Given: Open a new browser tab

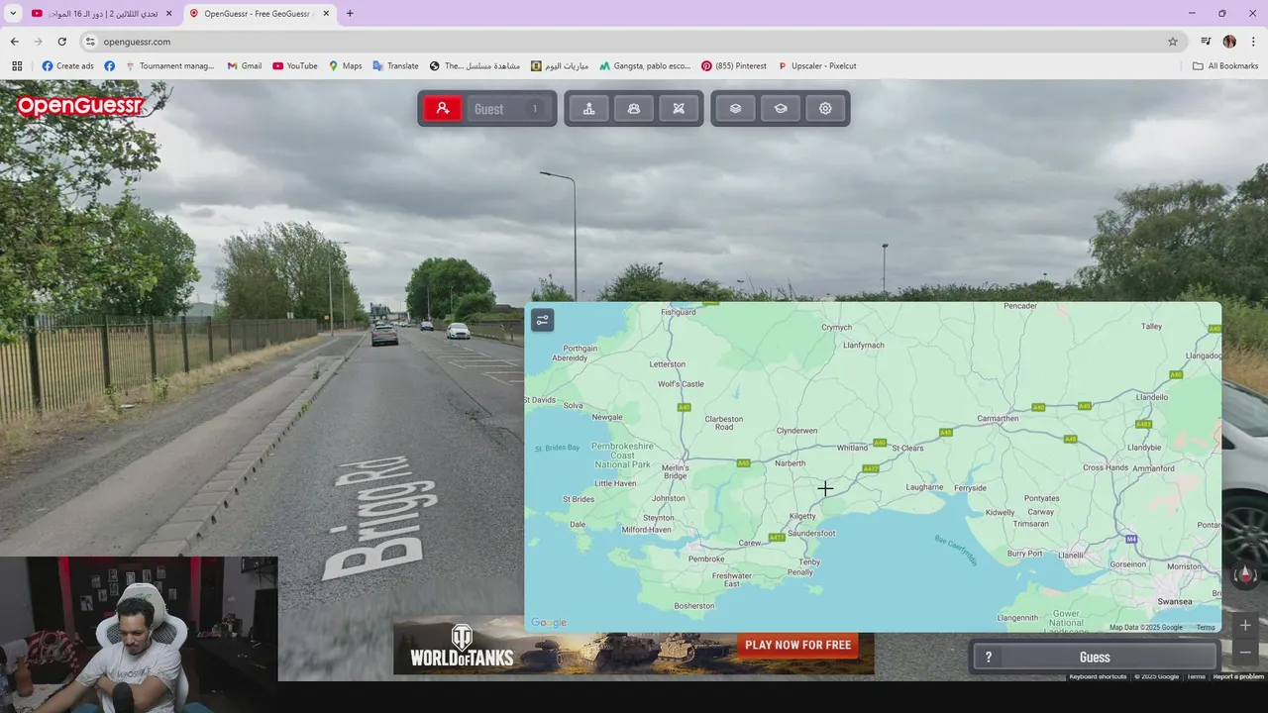Looking at the screenshot, I should [350, 14].
